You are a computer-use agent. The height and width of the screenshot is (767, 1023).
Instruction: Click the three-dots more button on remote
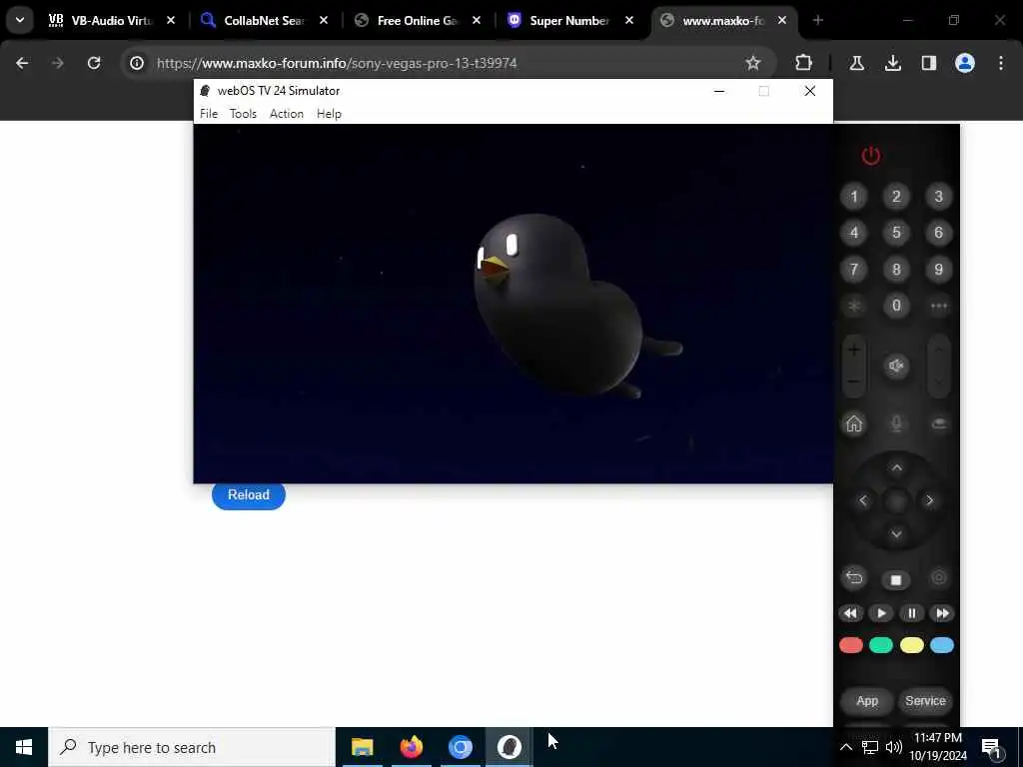(939, 306)
